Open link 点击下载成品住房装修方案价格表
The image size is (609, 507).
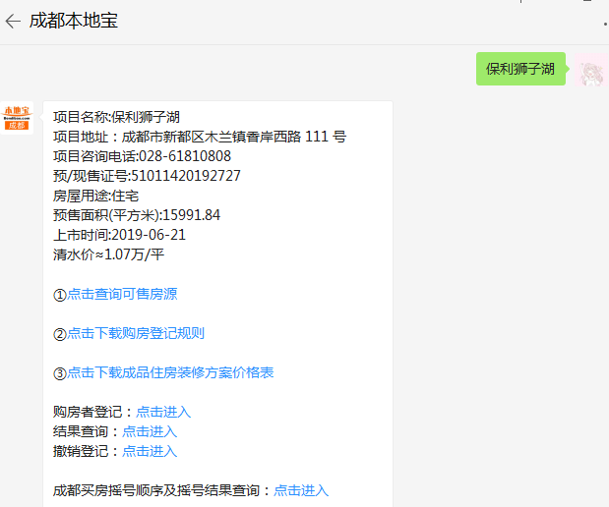tap(170, 372)
